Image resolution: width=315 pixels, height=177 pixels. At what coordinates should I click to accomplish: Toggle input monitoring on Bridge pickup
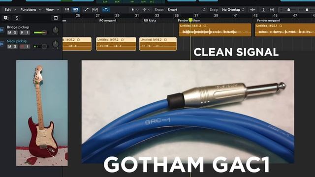click(28, 32)
